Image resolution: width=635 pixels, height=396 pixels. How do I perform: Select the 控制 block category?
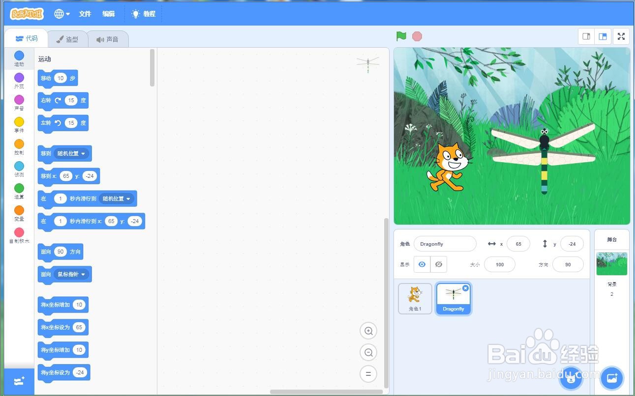point(19,147)
